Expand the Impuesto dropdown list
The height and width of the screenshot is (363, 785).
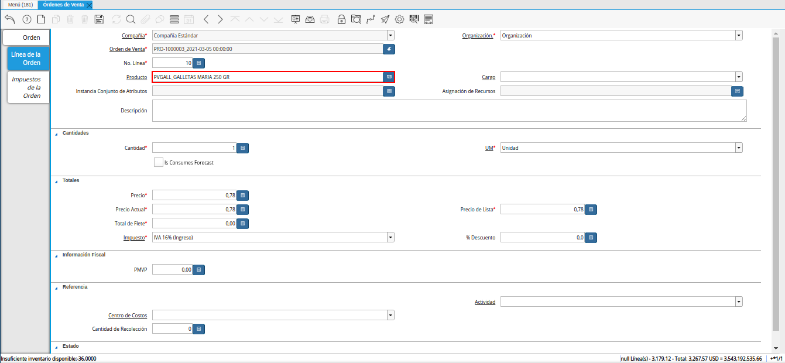[390, 238]
